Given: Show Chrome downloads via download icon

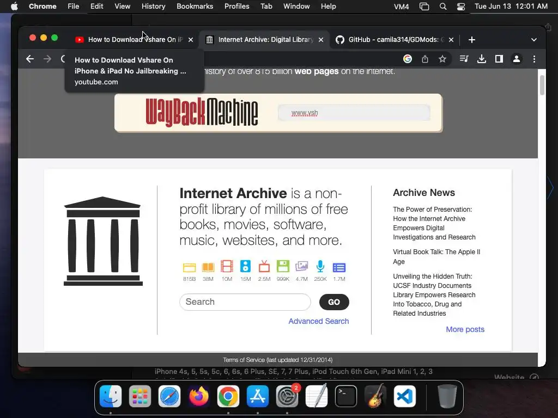Looking at the screenshot, I should 482,59.
